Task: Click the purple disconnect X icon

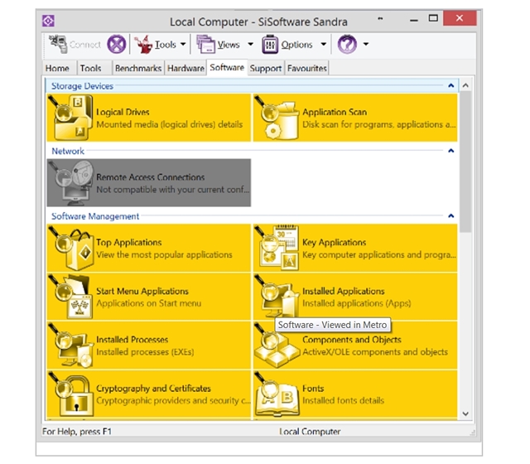Action: 117,44
